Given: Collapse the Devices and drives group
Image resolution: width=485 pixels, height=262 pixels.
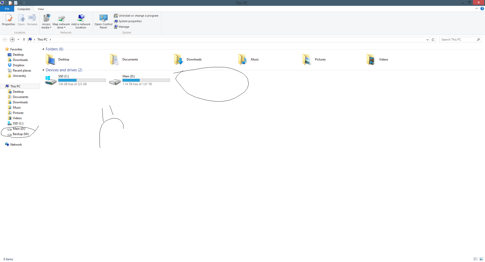Looking at the screenshot, I should (43, 70).
